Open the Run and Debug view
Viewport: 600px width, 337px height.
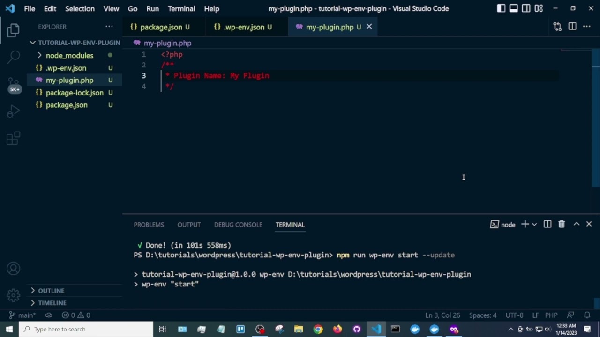tap(13, 111)
